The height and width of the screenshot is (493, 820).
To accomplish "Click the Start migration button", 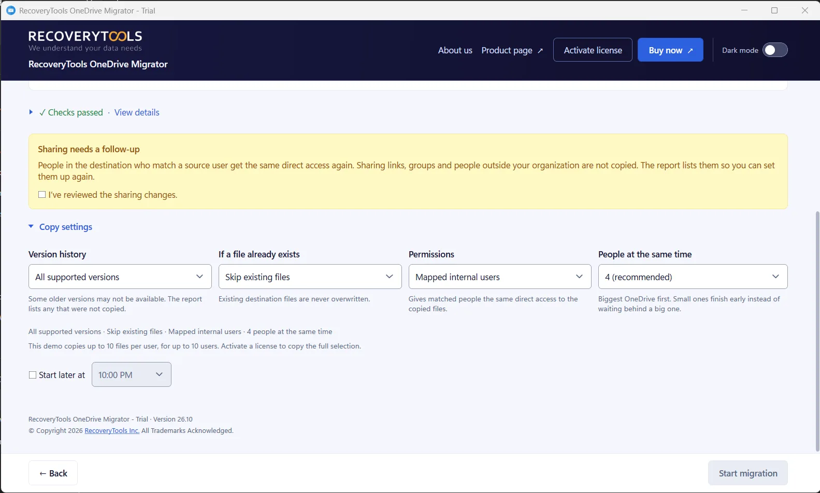I will pos(747,473).
